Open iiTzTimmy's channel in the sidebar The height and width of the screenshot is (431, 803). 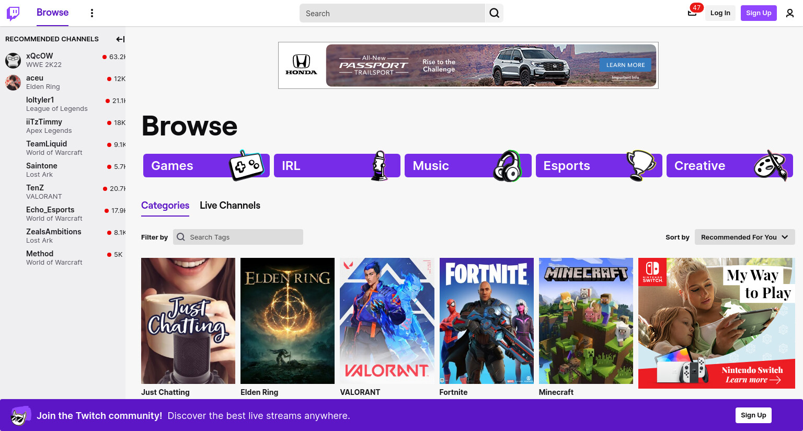pyautogui.click(x=63, y=126)
